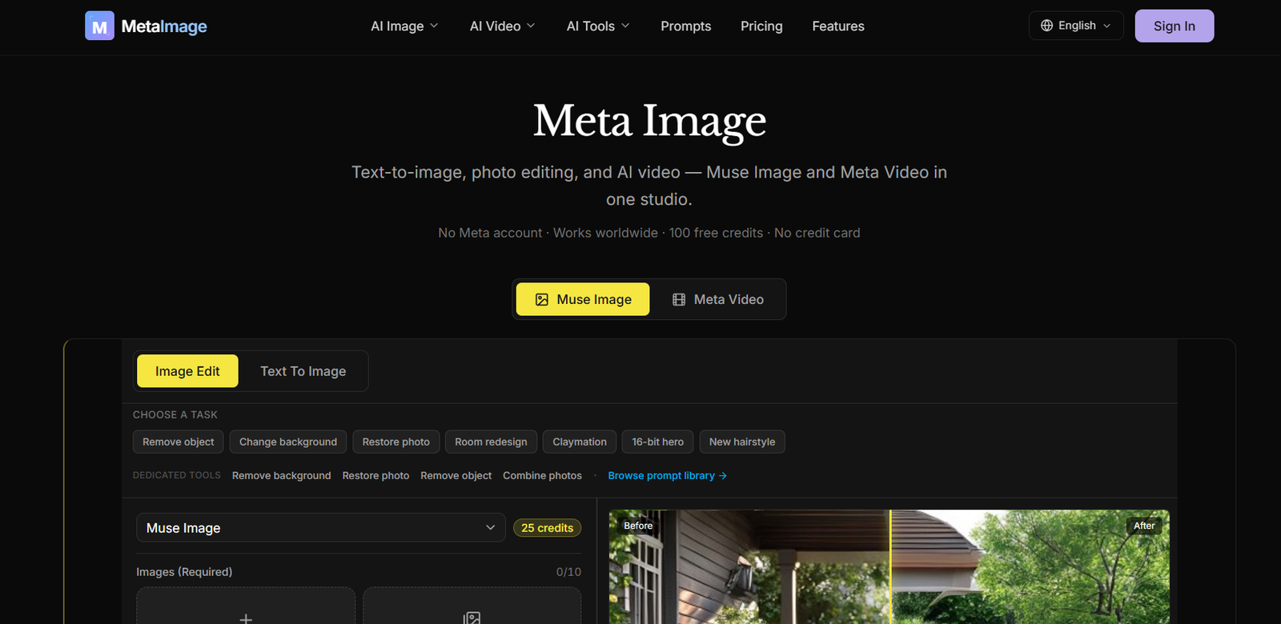Click the CHOOSE A TASK label
The height and width of the screenshot is (624, 1281).
[175, 414]
